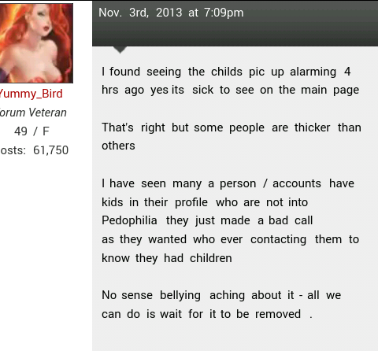
Task: Click the empty area below the post text
Action: (235, 337)
